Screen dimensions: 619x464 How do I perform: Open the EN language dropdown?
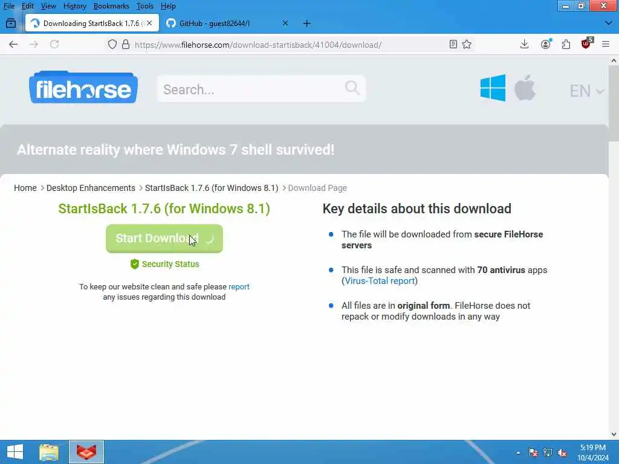tap(586, 91)
